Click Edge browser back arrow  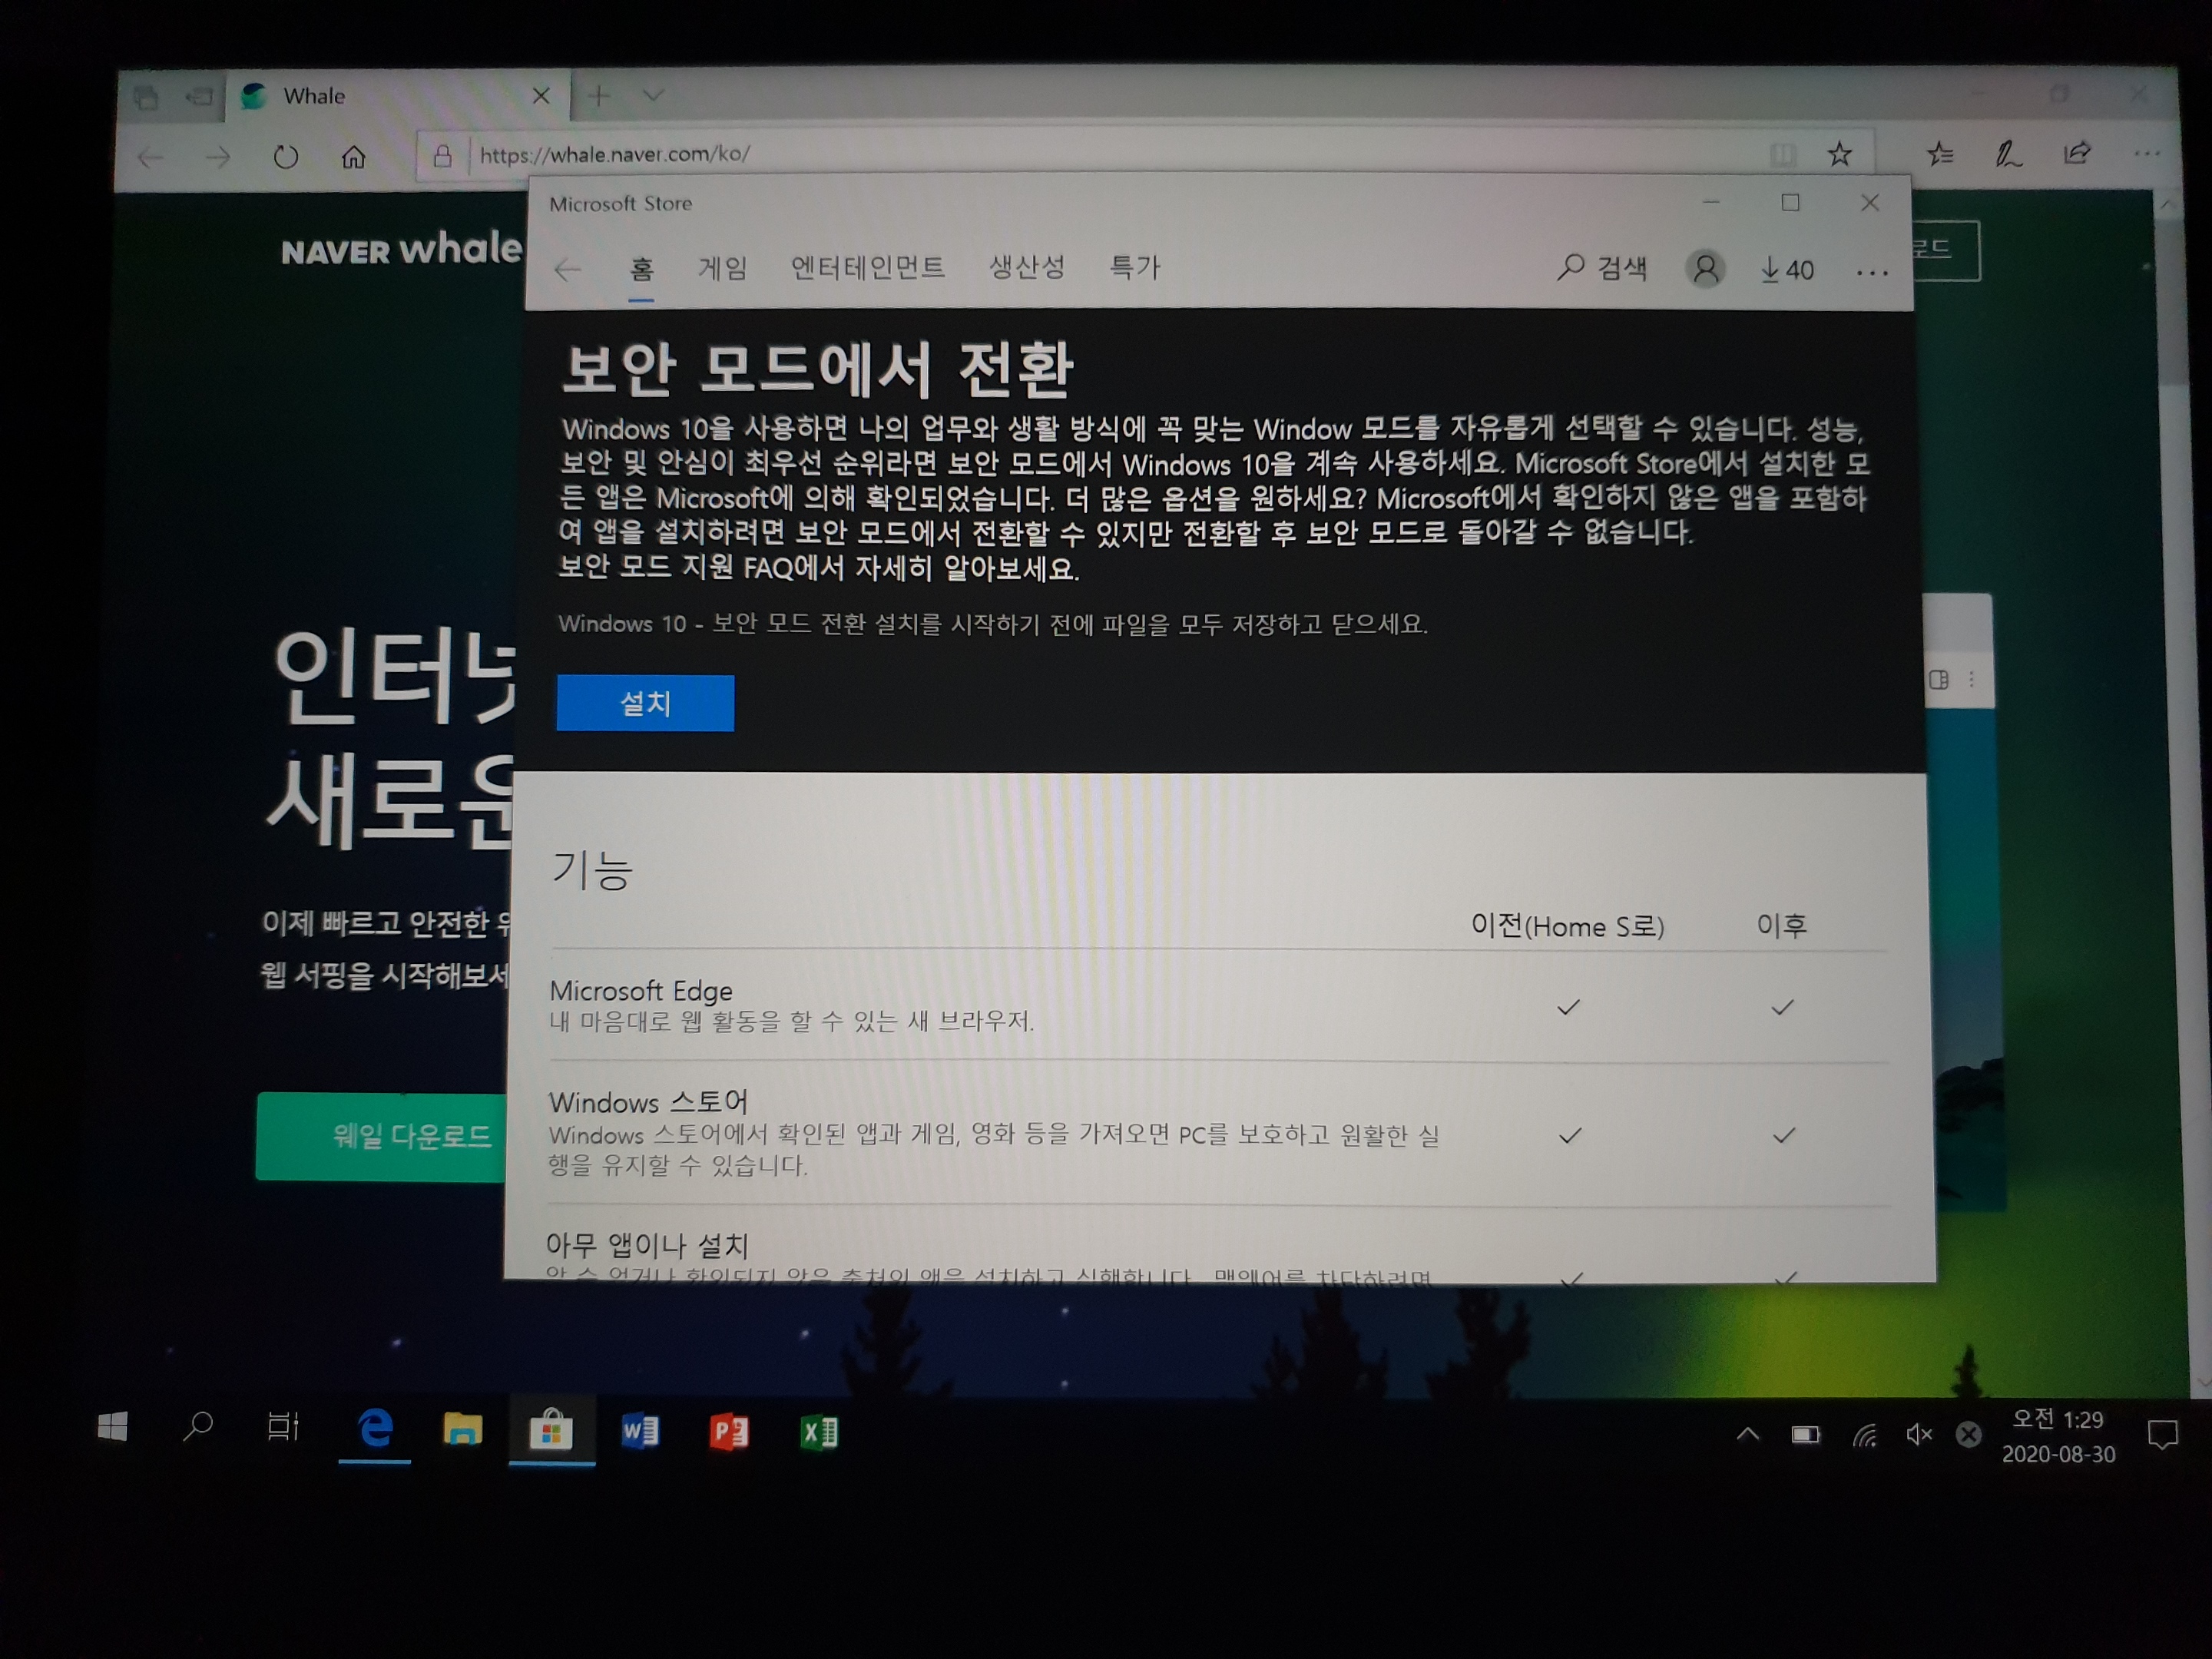(x=151, y=157)
